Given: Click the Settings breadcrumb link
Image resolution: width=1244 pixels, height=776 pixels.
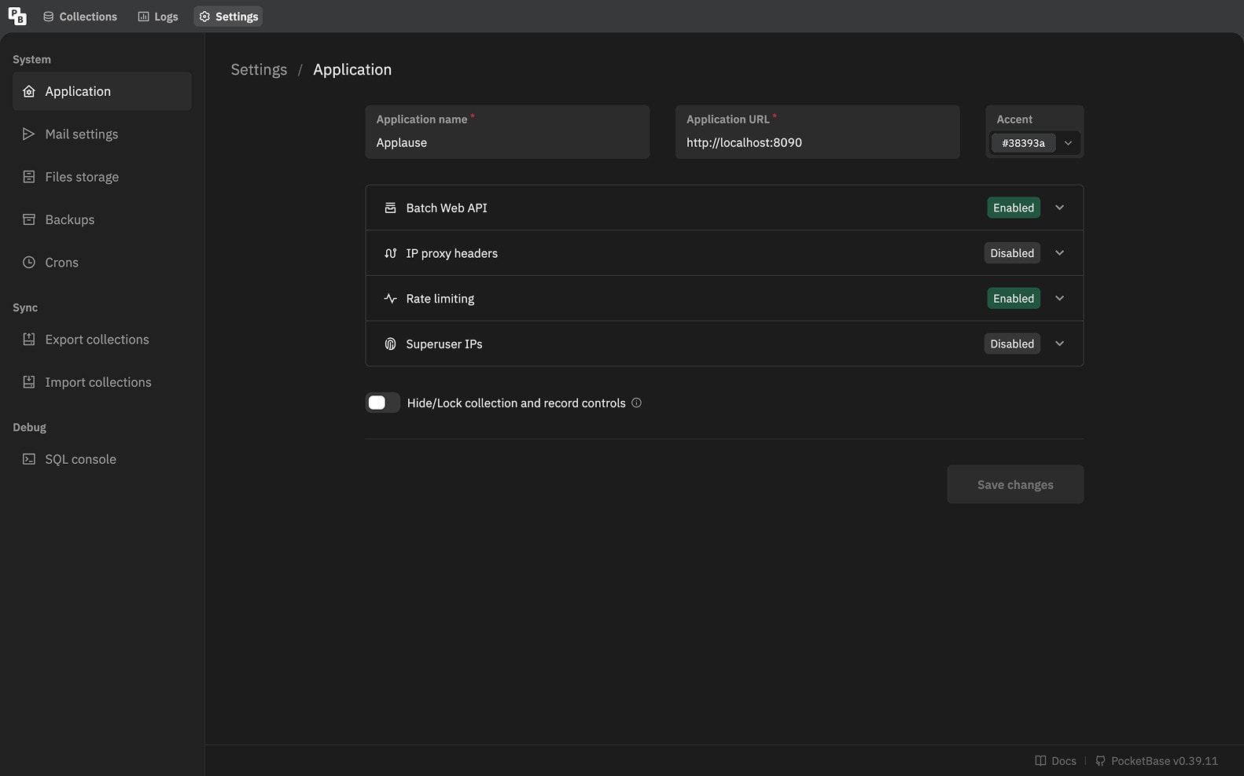Looking at the screenshot, I should coord(259,69).
